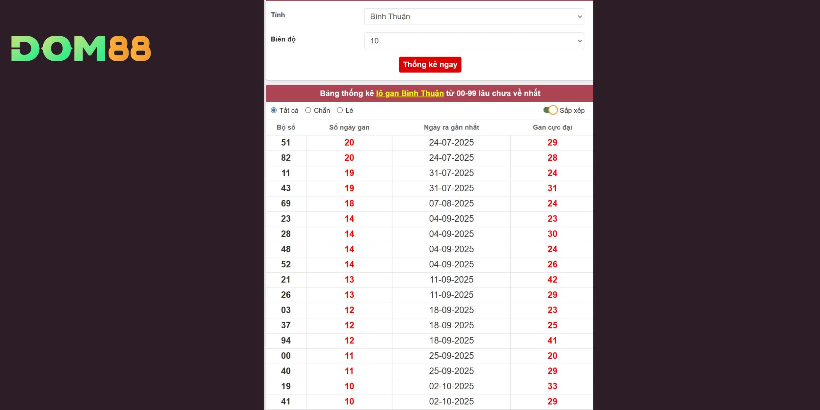This screenshot has width=820, height=410.
Task: Click the Số ngày gan column header
Action: tap(349, 128)
